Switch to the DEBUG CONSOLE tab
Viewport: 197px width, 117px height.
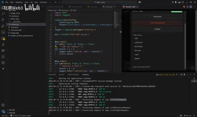[73, 74]
